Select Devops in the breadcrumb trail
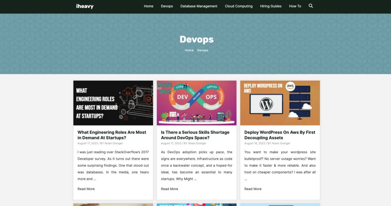This screenshot has width=391, height=206. click(x=203, y=50)
